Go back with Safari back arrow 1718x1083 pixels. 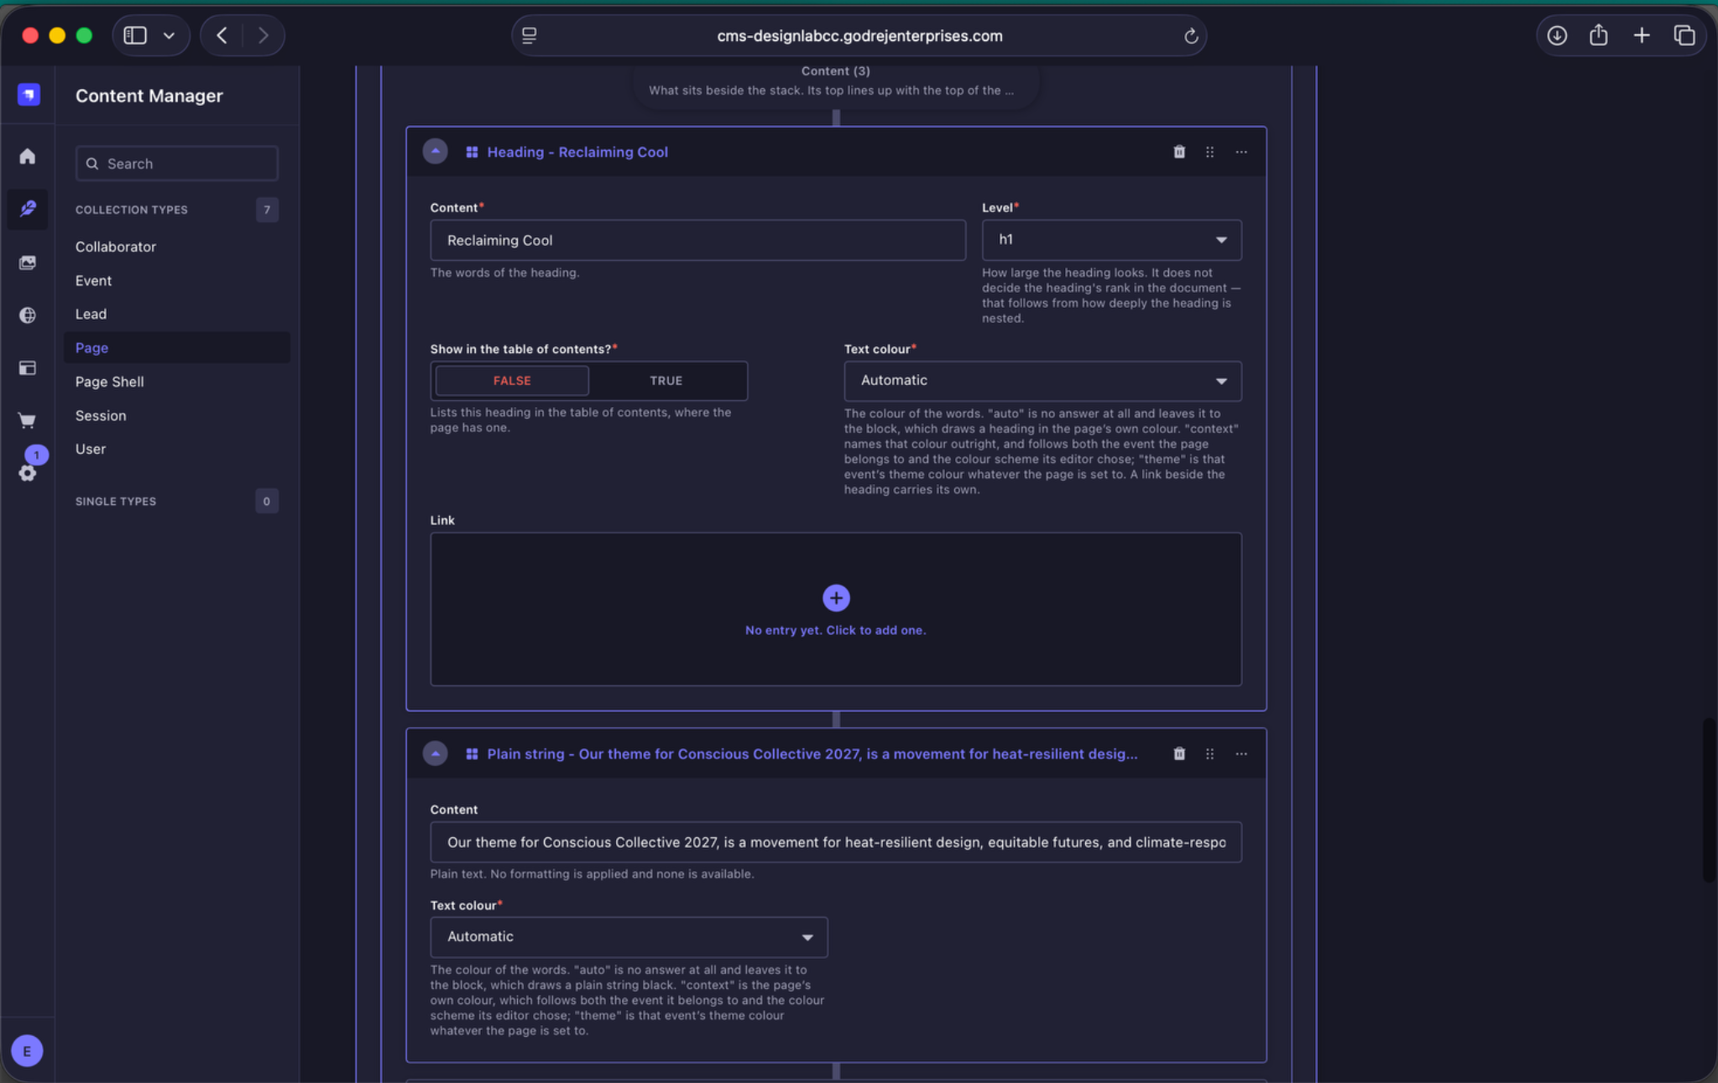click(x=222, y=35)
